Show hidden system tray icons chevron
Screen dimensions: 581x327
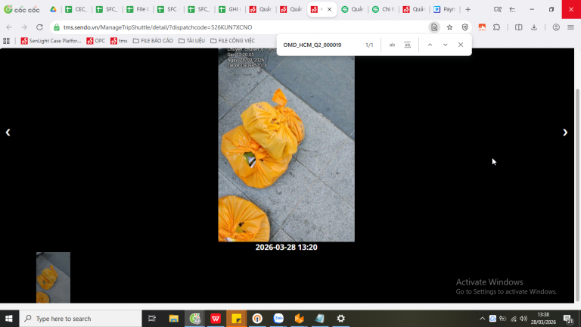tap(482, 319)
